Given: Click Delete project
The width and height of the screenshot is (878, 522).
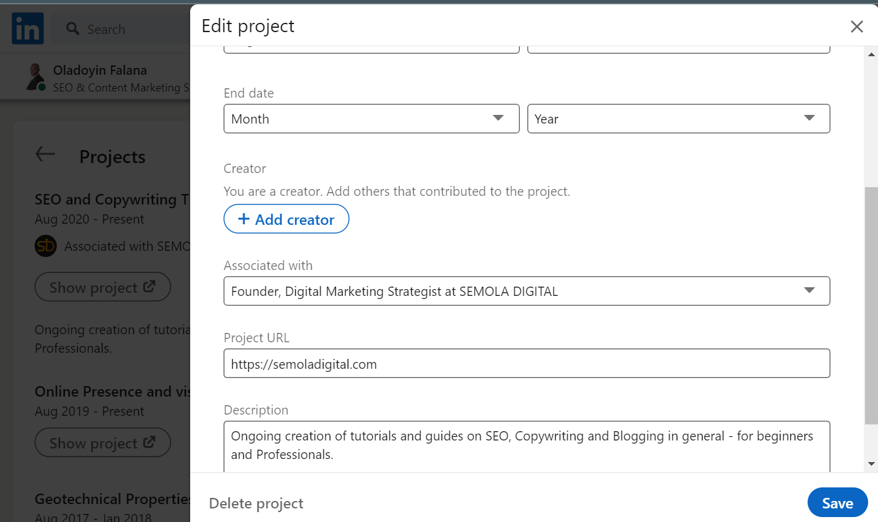Looking at the screenshot, I should (256, 503).
